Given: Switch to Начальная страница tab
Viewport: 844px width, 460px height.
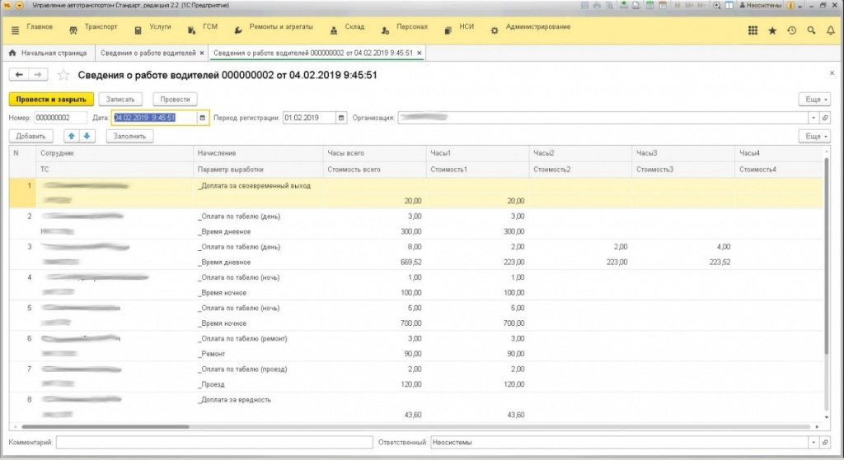Looking at the screenshot, I should 48,53.
